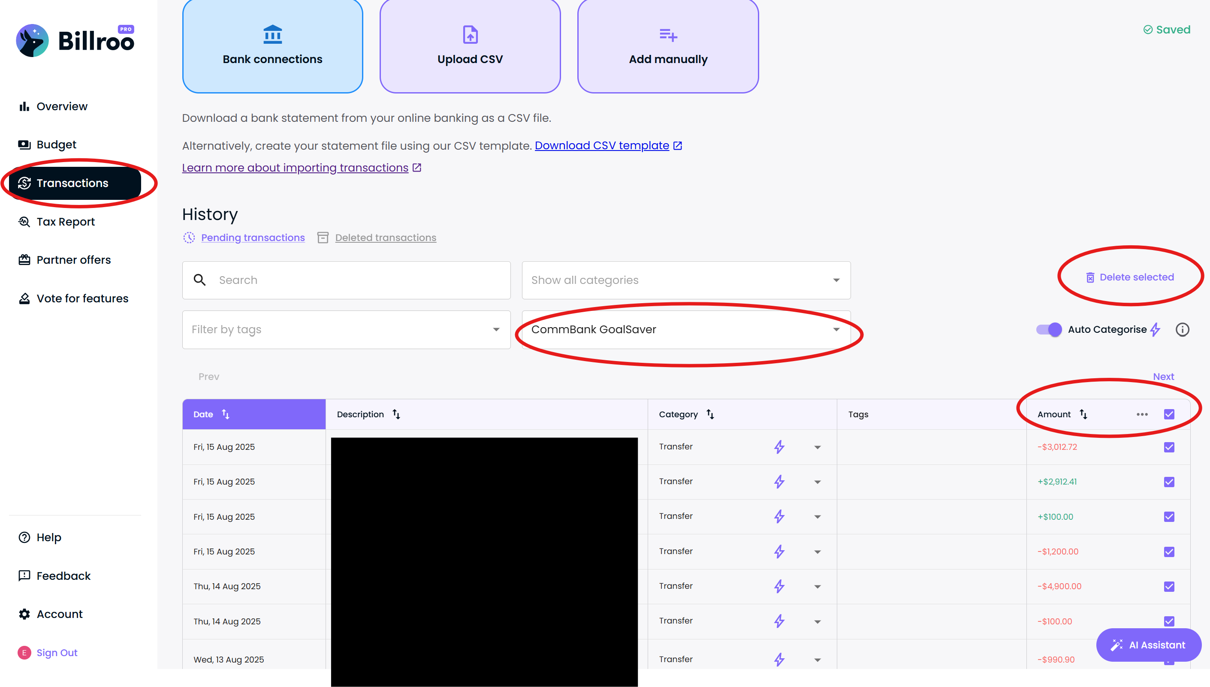Open the Pending transactions link
Screen dimensions: 1210x687
(x=253, y=237)
